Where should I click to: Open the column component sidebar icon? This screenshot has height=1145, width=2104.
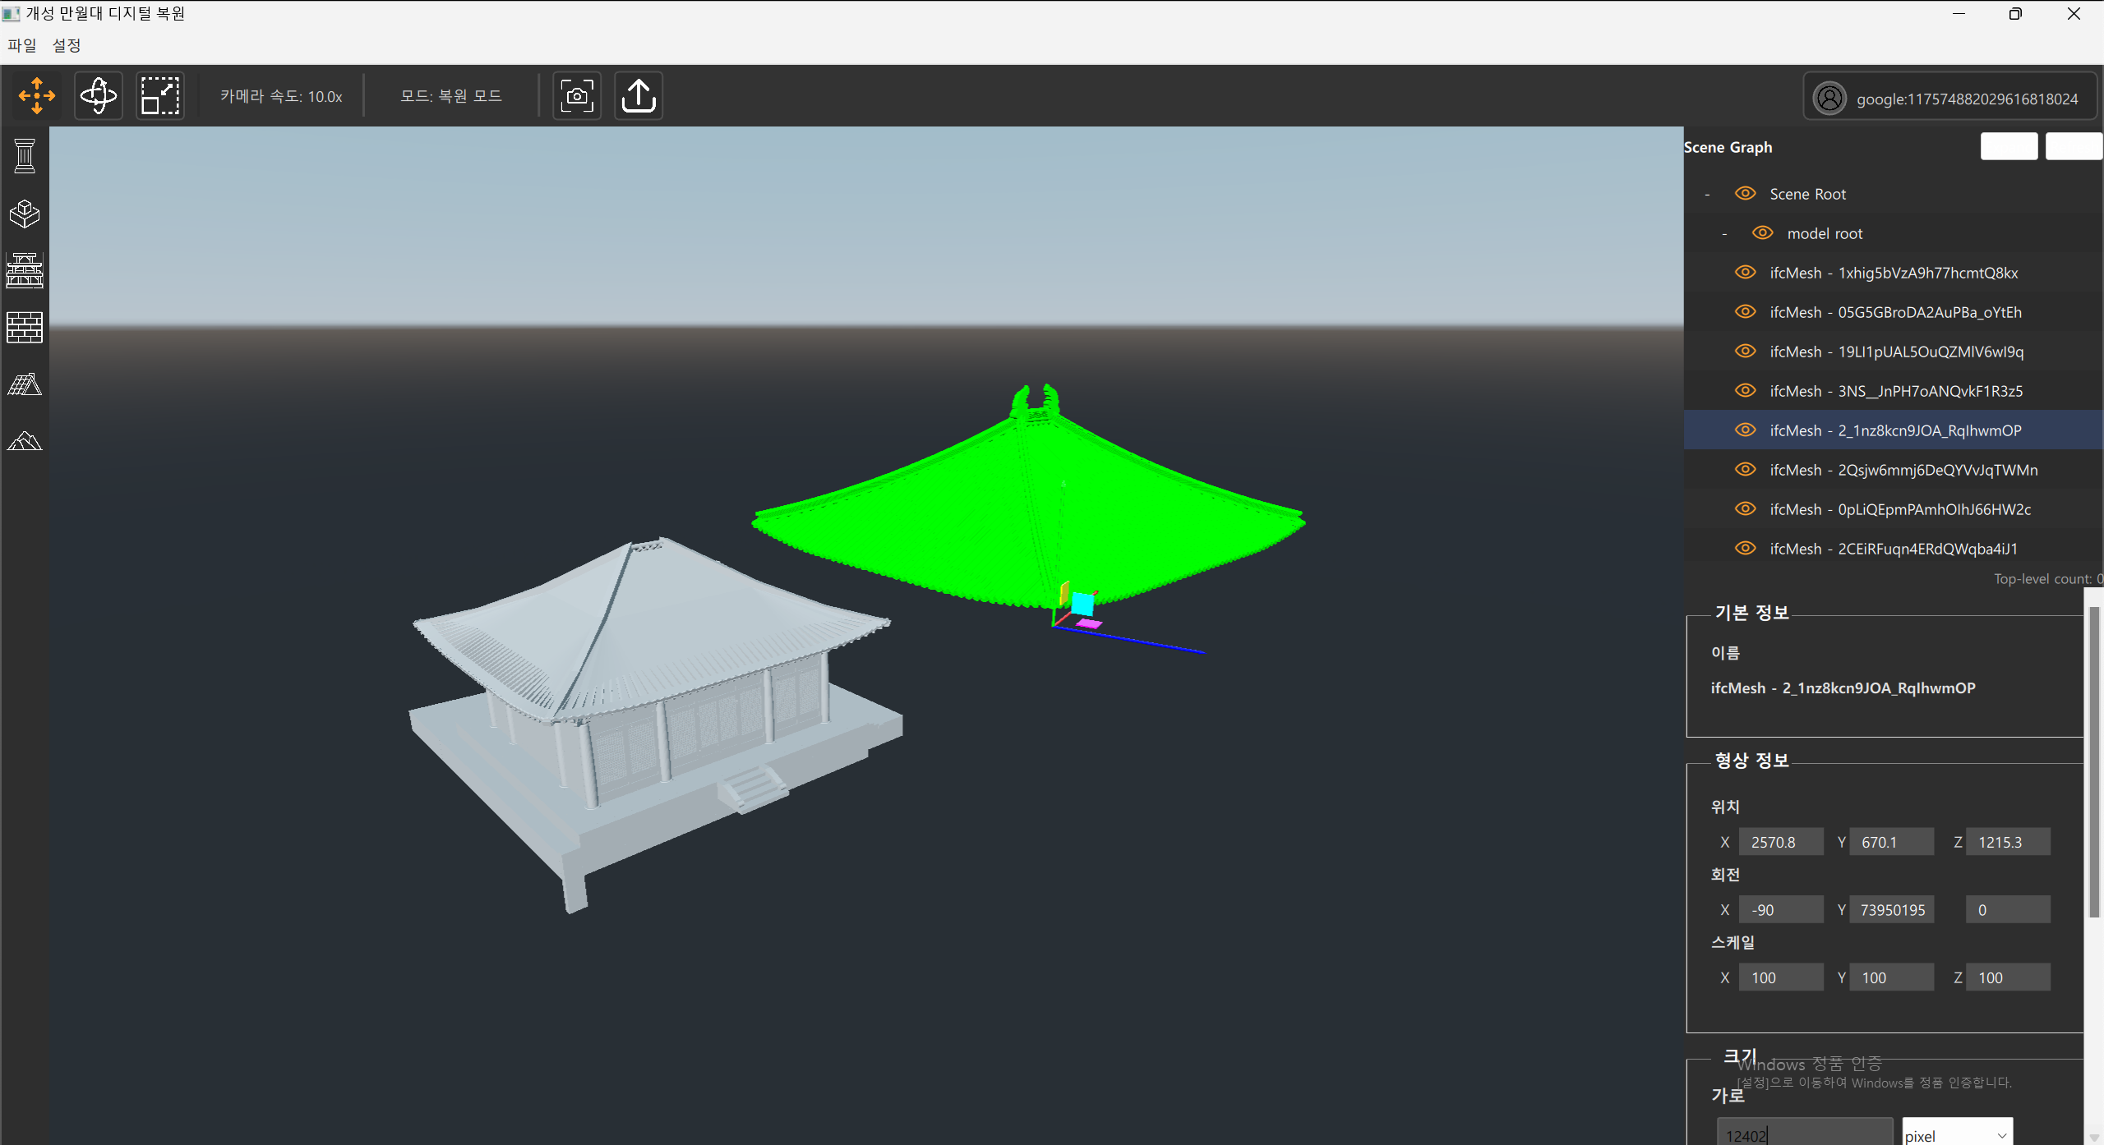click(x=25, y=156)
